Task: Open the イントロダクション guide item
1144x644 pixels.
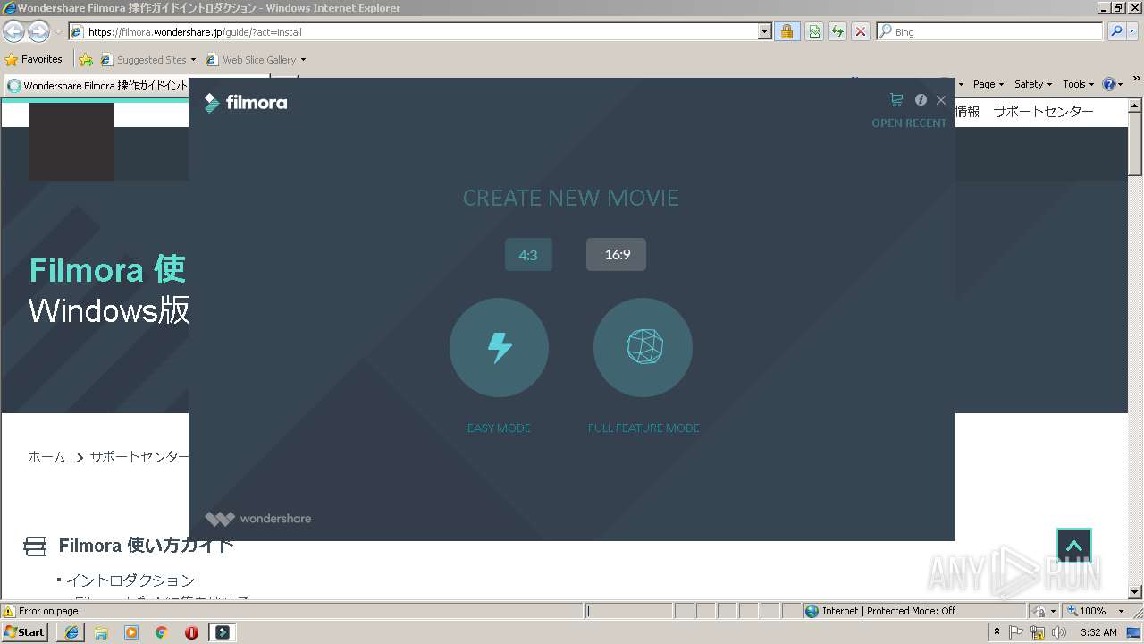Action: pyautogui.click(x=130, y=580)
